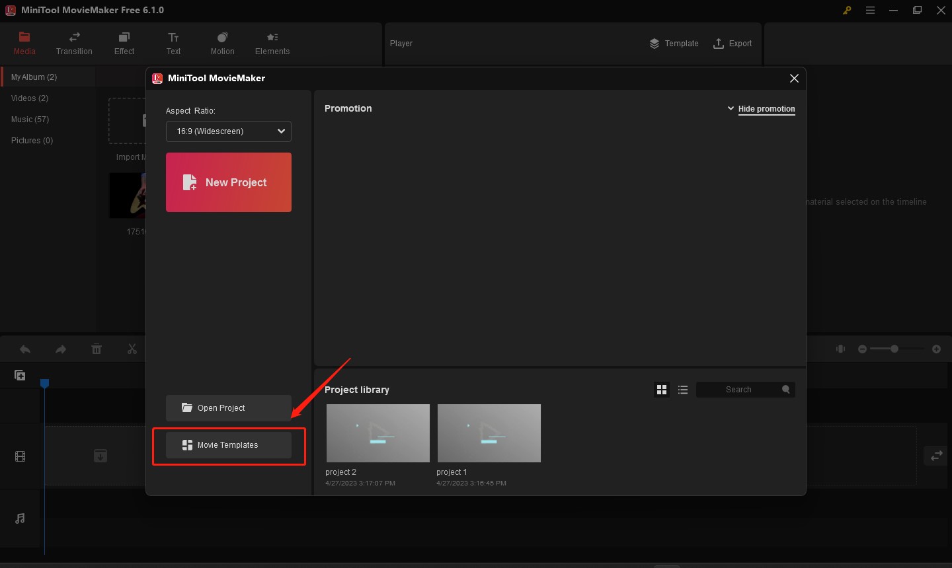Open the Aspect Ratio 16:9 dropdown

pyautogui.click(x=229, y=131)
